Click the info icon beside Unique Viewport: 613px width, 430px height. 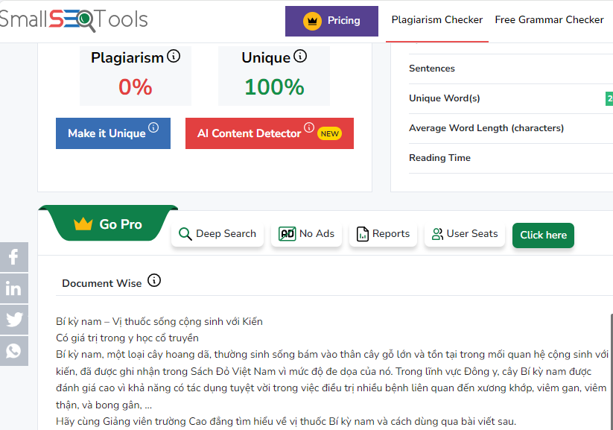[300, 57]
